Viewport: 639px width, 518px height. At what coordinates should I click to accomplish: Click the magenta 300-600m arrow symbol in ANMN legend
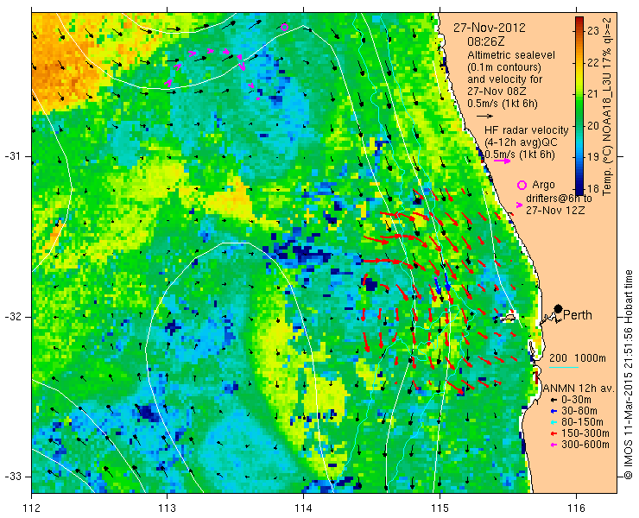click(x=553, y=445)
